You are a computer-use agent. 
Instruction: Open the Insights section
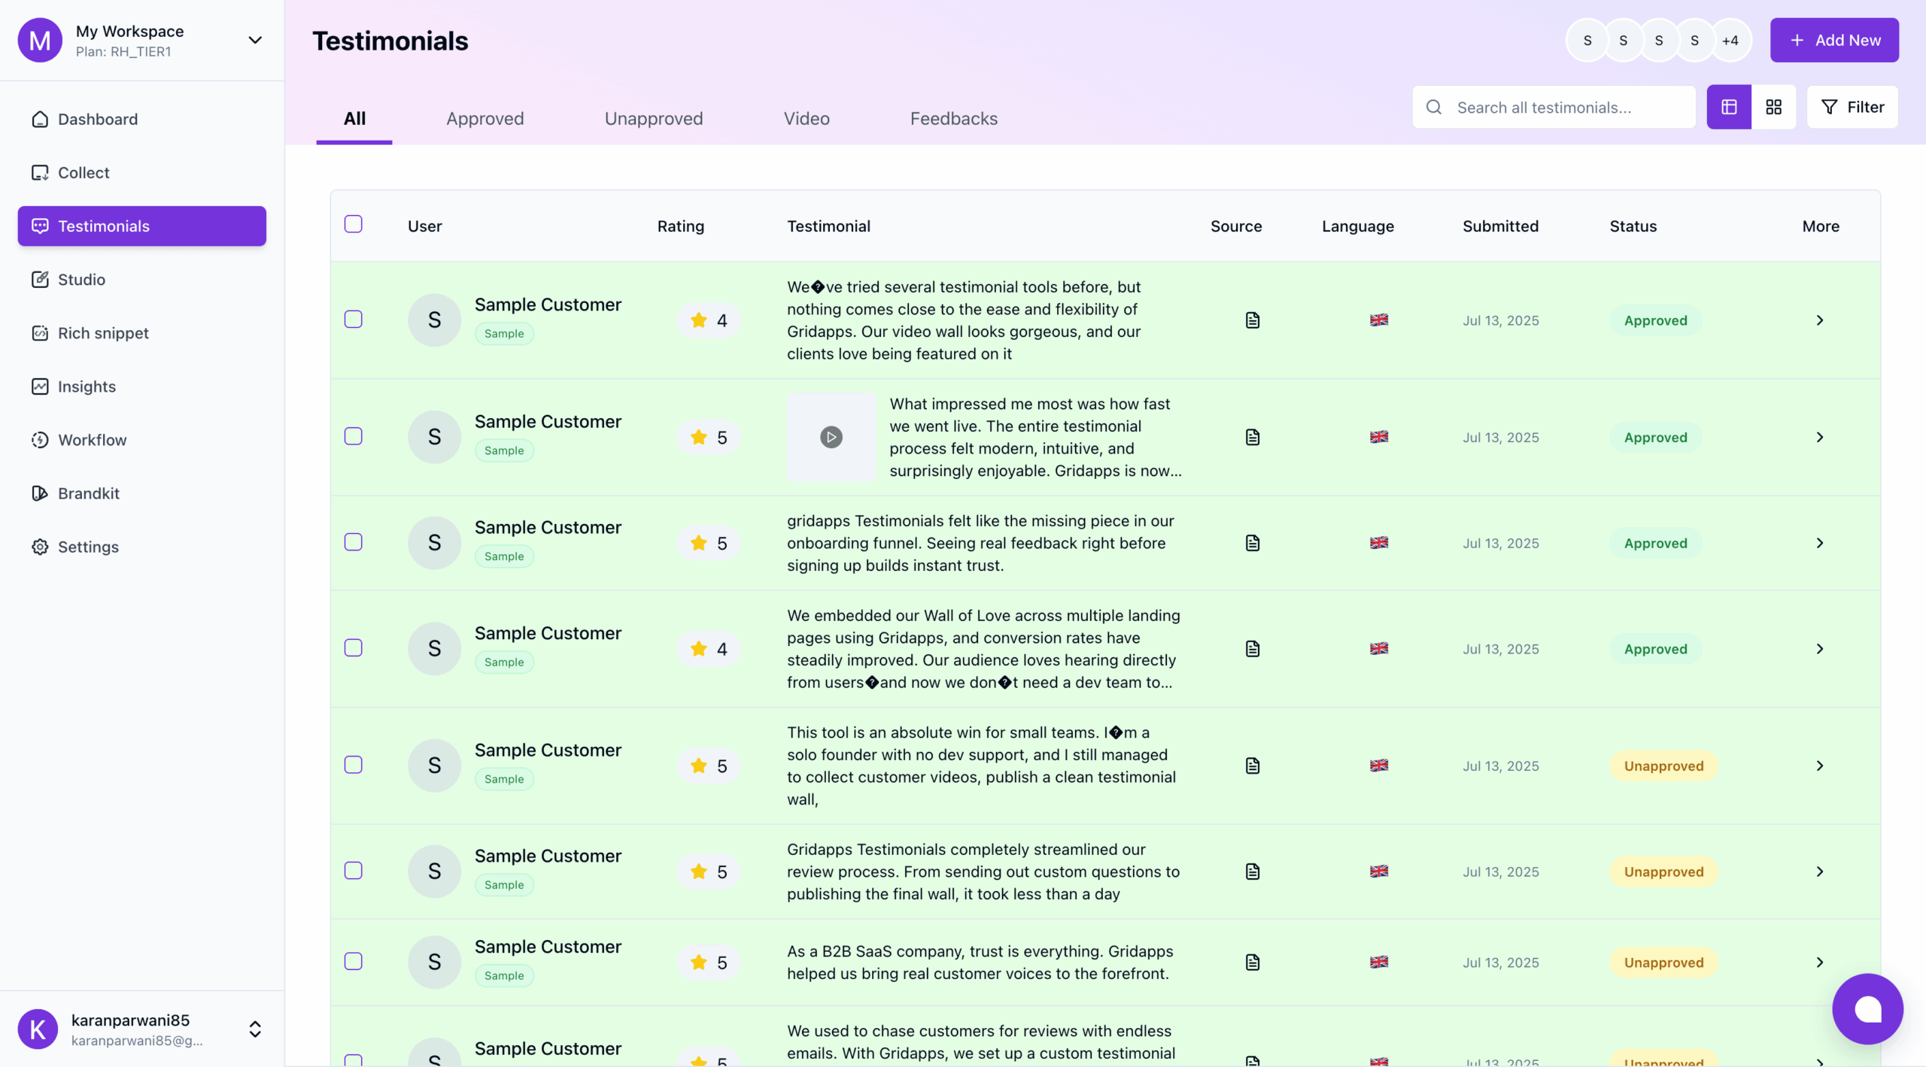tap(141, 386)
